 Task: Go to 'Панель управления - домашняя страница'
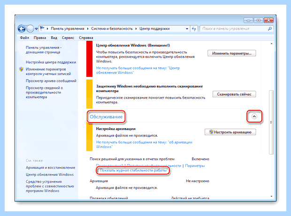[x=44, y=50]
